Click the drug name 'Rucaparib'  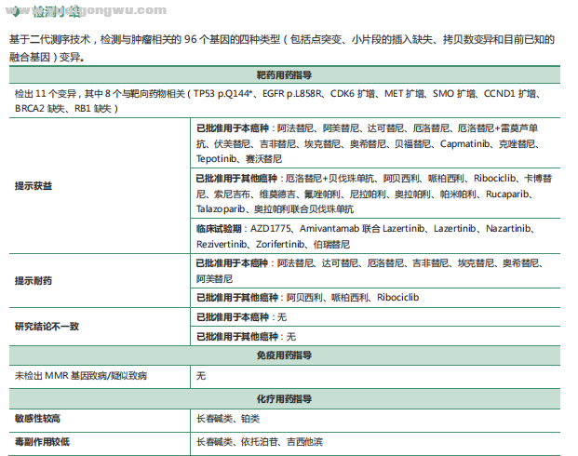[x=507, y=194]
